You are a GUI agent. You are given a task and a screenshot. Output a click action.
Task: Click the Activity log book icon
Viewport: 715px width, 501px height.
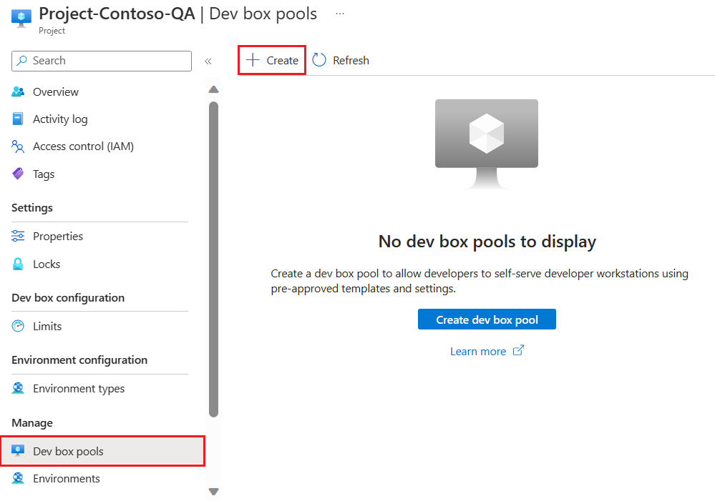[18, 119]
